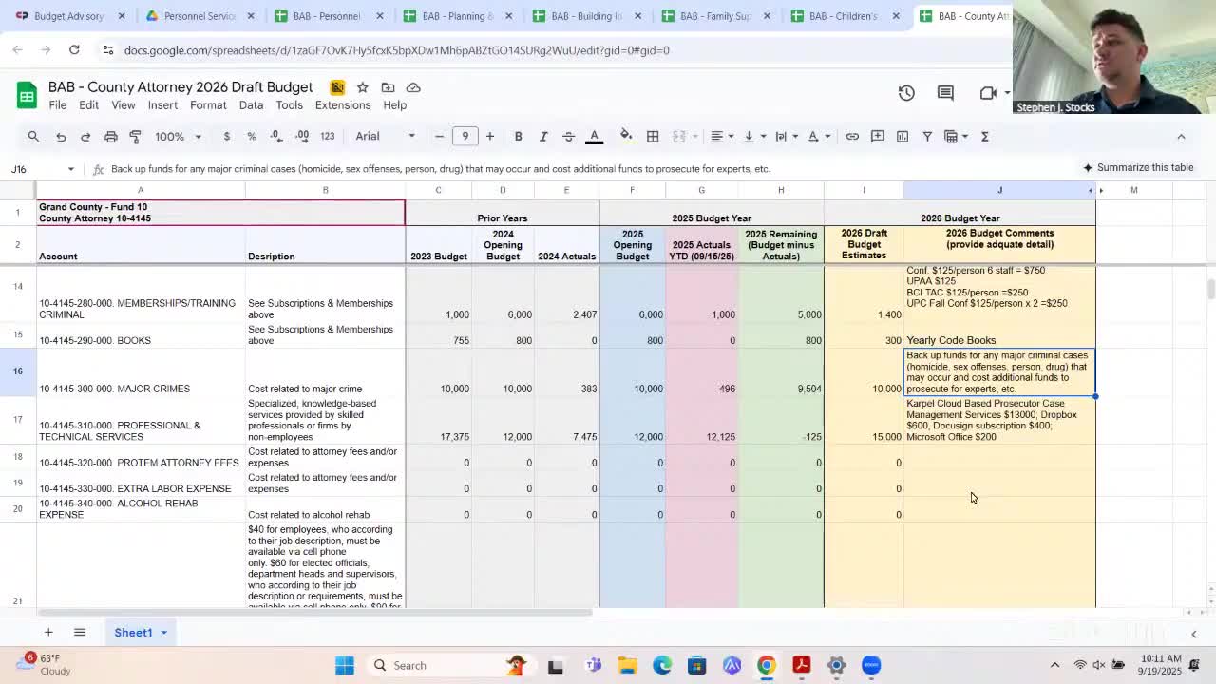Click the Strikethrough formatting icon
The height and width of the screenshot is (684, 1216).
coord(570,136)
